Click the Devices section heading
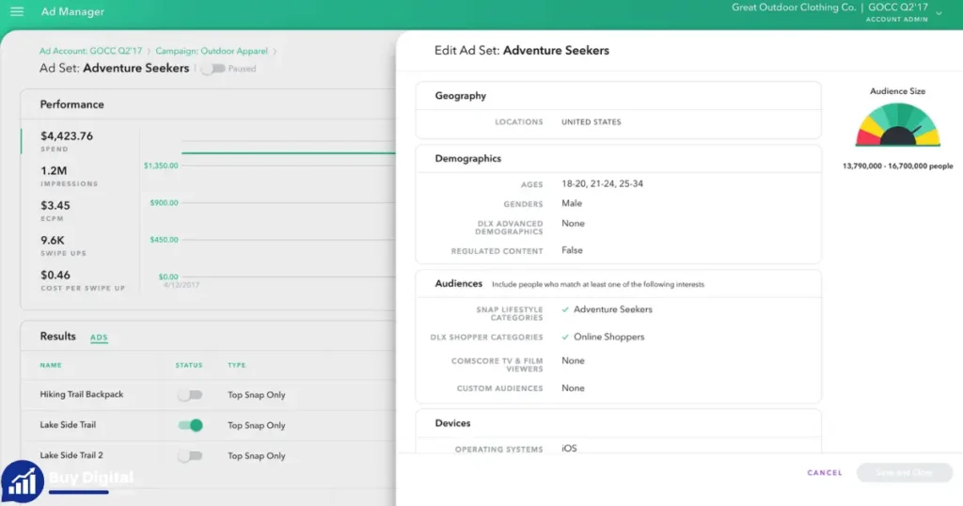 point(452,424)
